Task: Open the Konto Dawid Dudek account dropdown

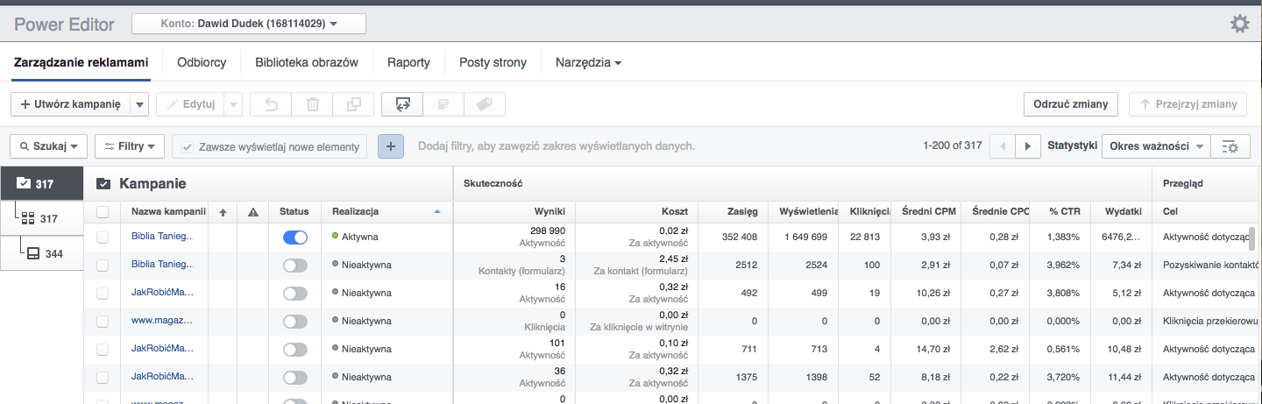Action: click(x=249, y=25)
